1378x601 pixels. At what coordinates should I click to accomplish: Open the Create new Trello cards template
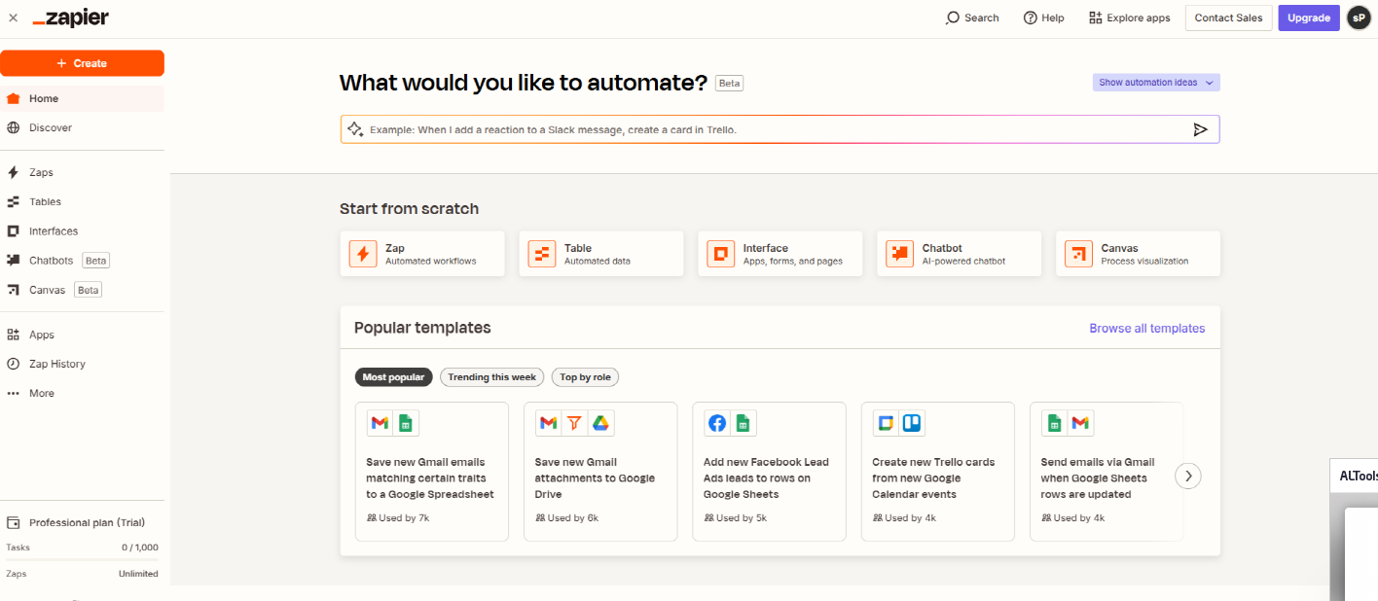click(x=938, y=471)
